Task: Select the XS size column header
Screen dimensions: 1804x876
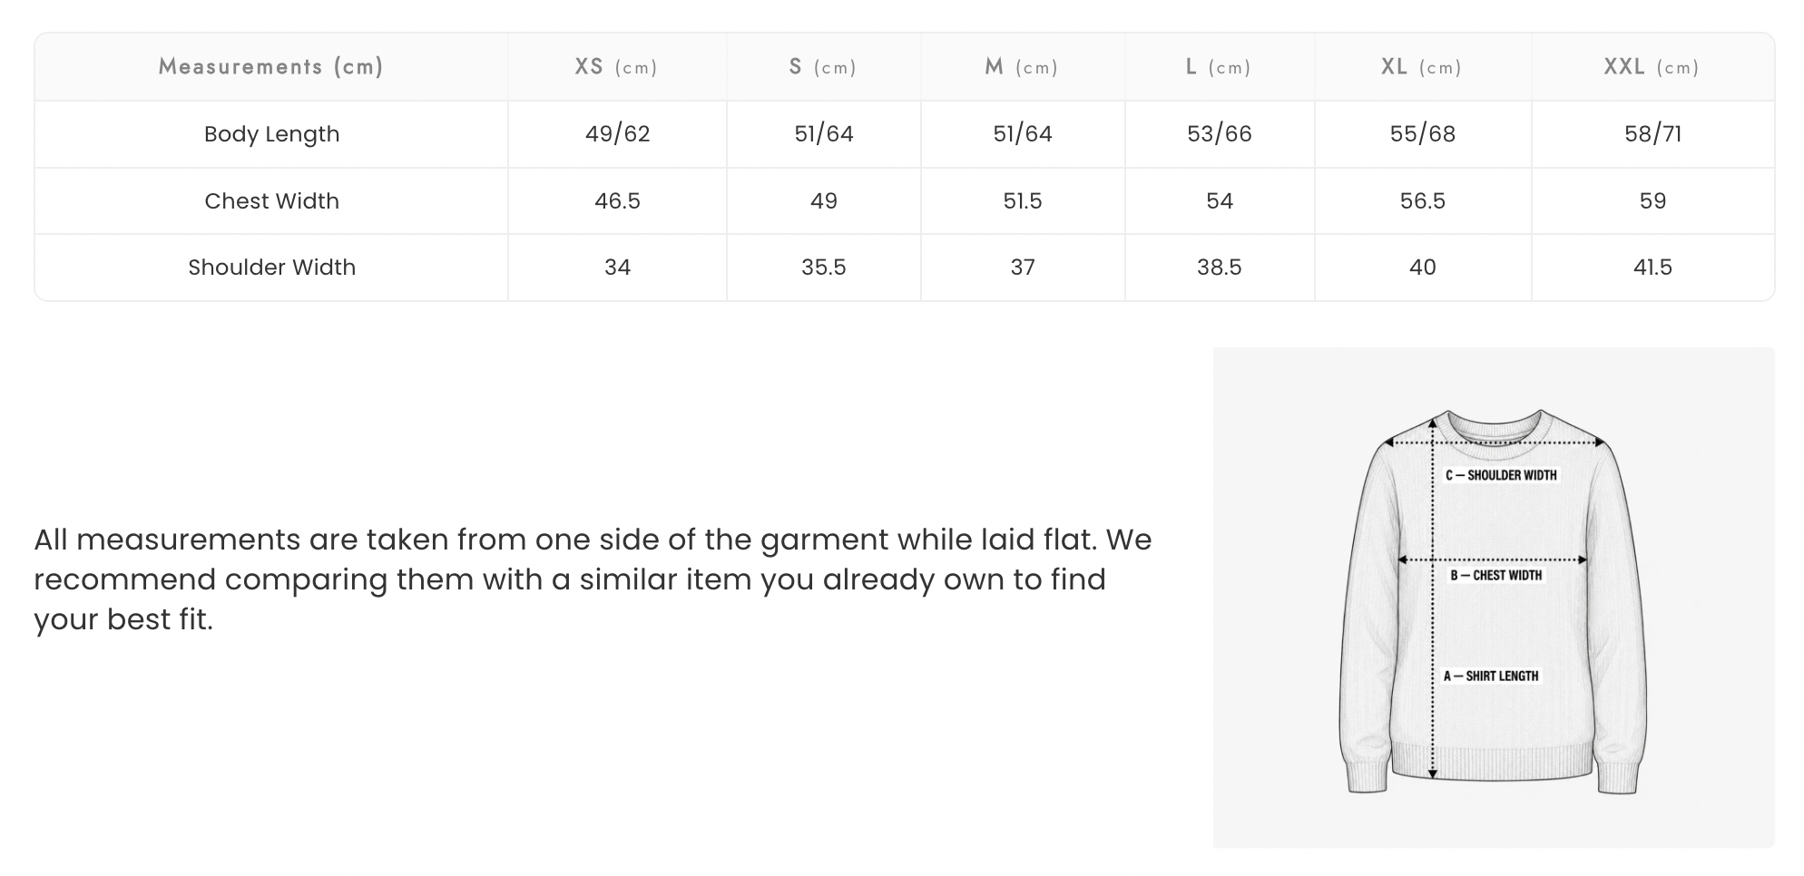Action: coord(617,67)
